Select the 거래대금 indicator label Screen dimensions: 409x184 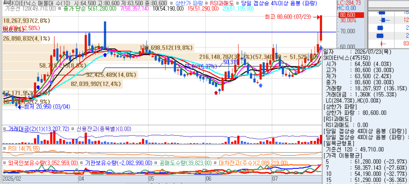(x=39, y=129)
